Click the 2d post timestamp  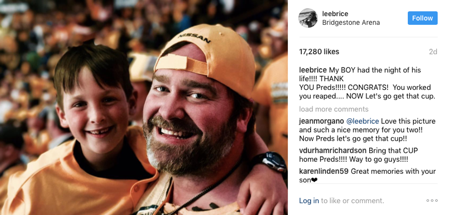click(x=433, y=52)
